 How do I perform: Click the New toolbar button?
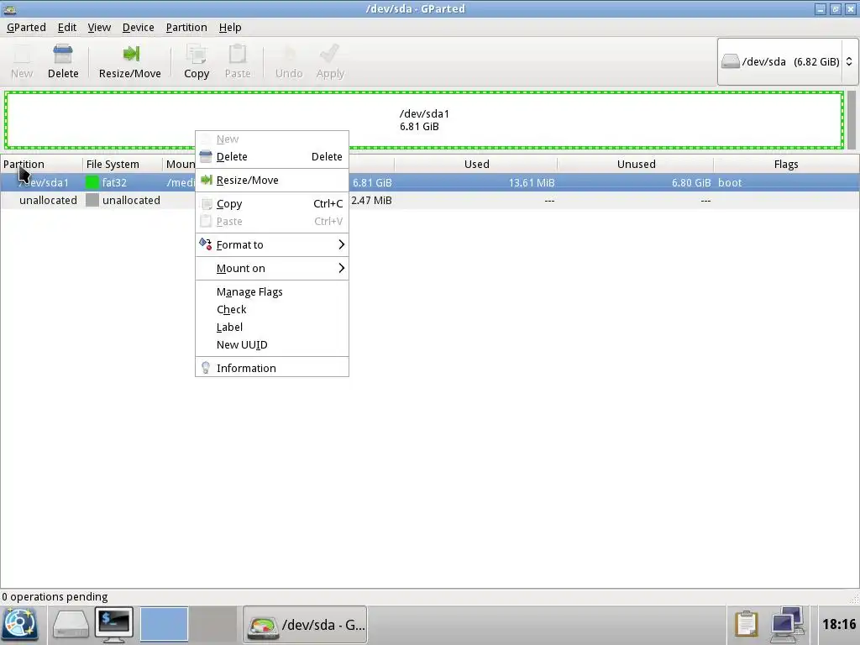tap(22, 61)
